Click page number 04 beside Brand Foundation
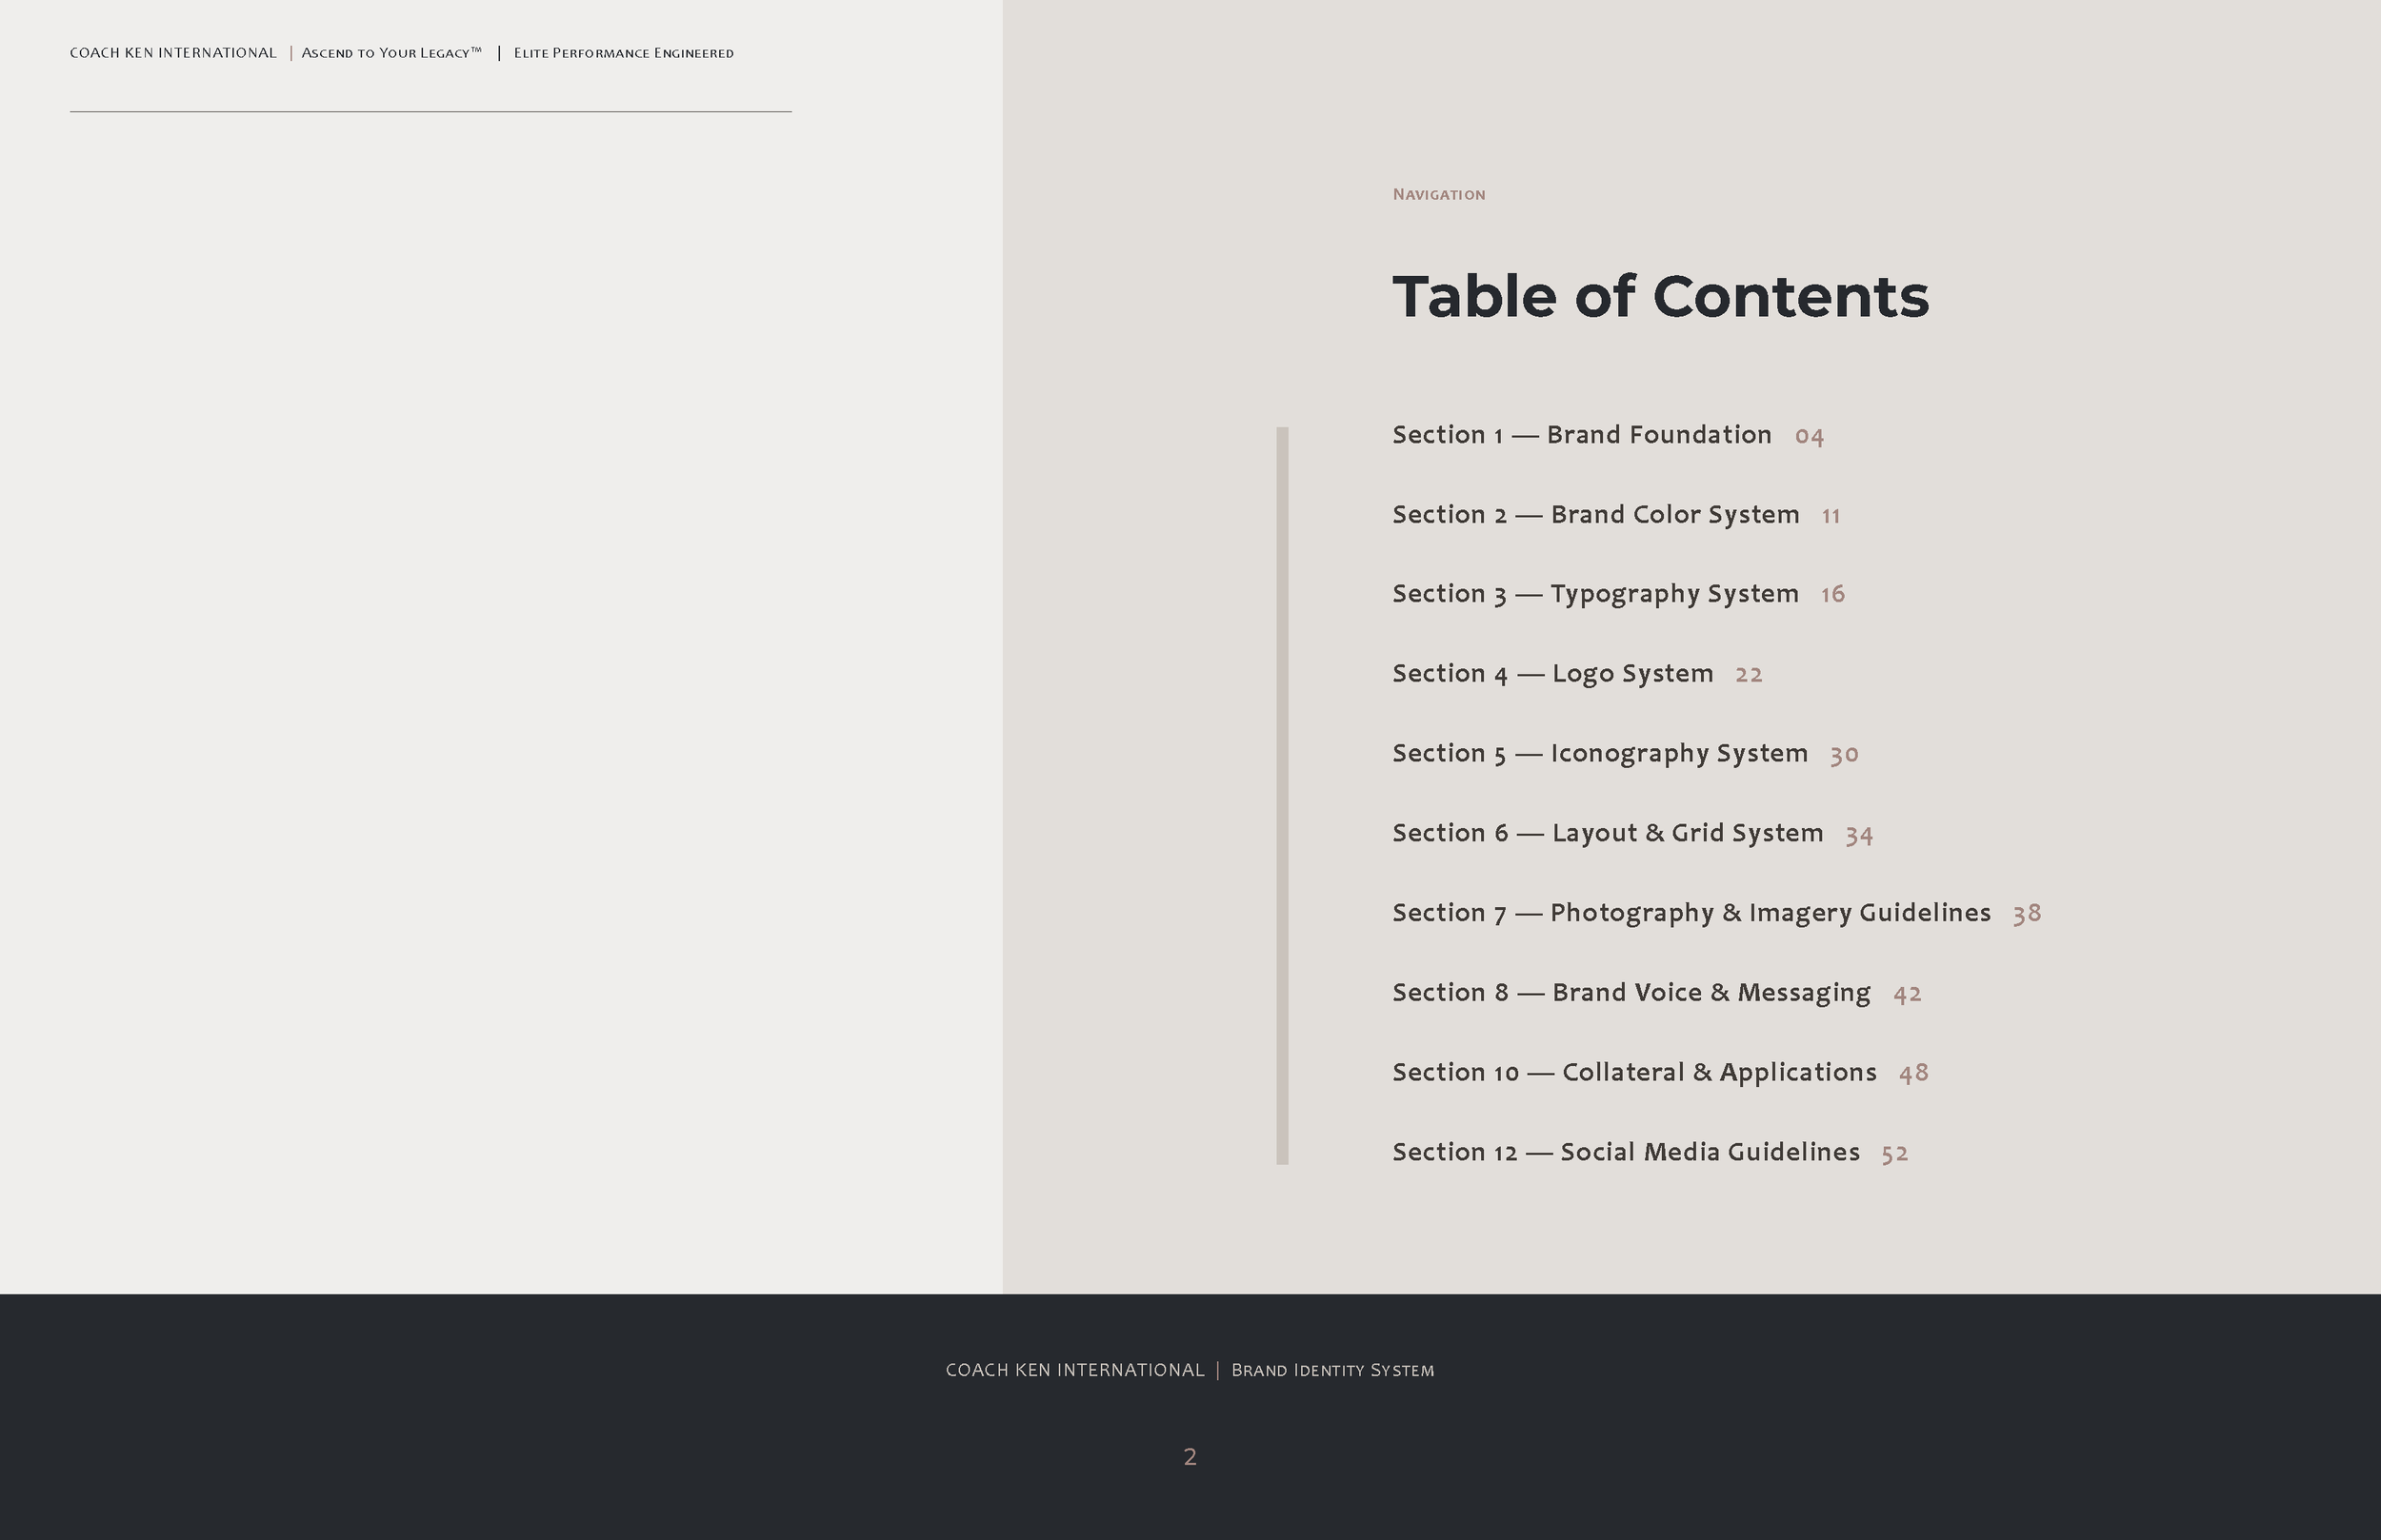Image resolution: width=2381 pixels, height=1540 pixels. tap(1809, 436)
